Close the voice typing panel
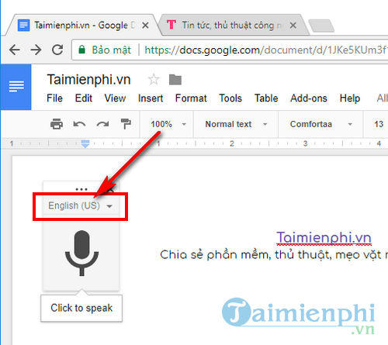 (x=111, y=190)
